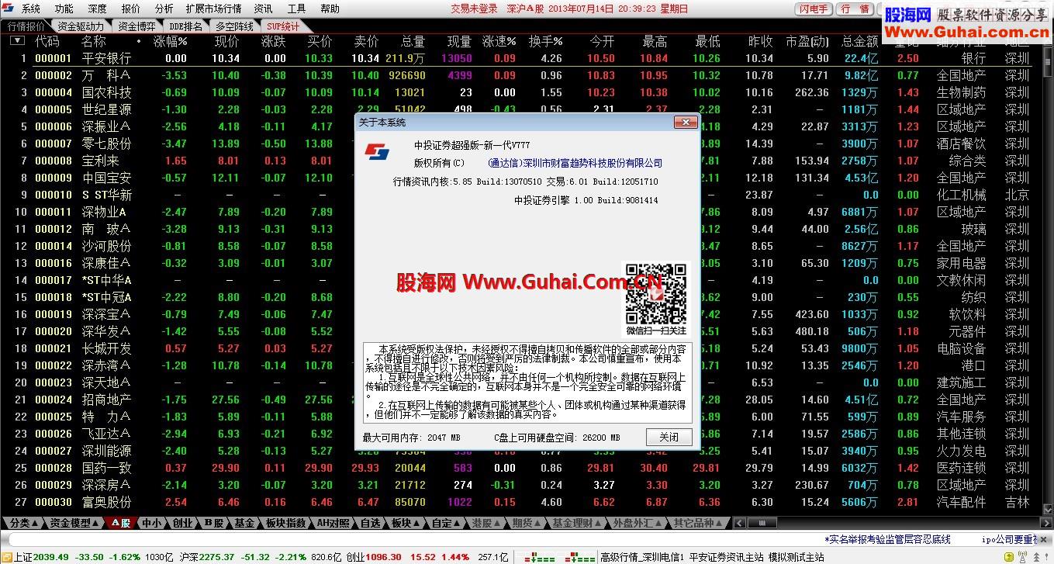
Task: Switch to the 资金驱动力 tab
Action: coord(80,26)
